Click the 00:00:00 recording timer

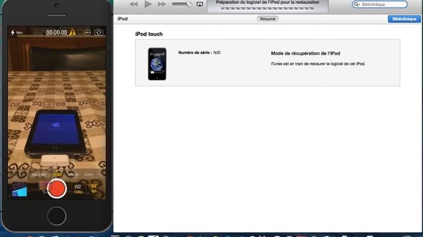[x=56, y=32]
